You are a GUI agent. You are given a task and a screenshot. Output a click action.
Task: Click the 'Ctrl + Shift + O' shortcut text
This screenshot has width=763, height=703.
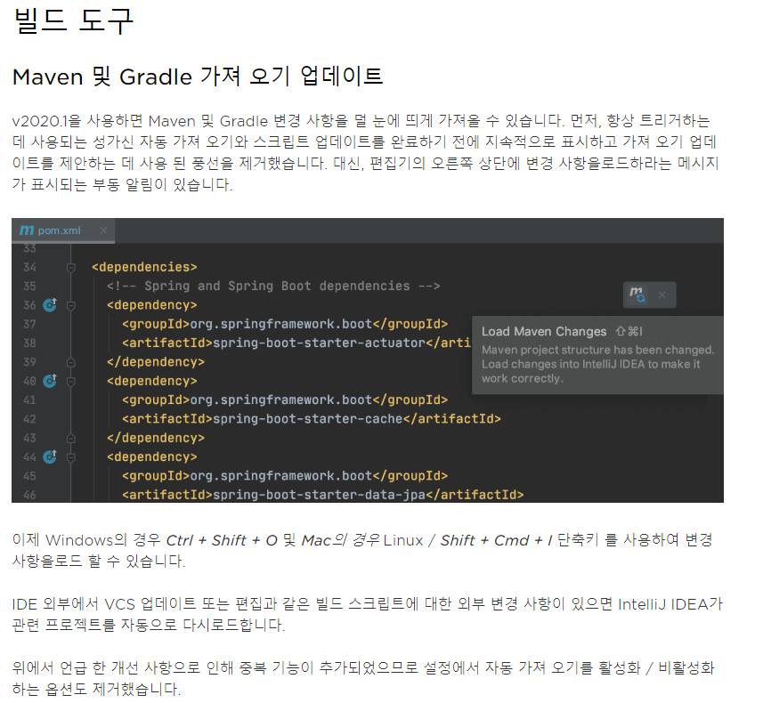pyautogui.click(x=222, y=540)
